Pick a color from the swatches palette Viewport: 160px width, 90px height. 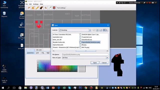57,66
